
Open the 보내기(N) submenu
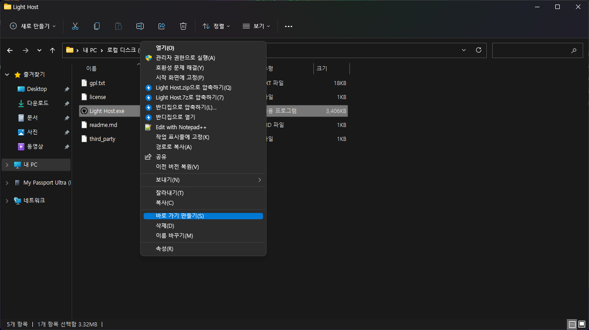tap(203, 180)
